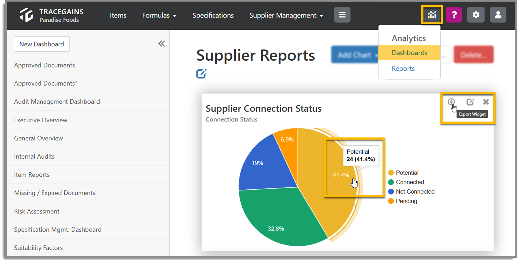The image size is (517, 263).
Task: Click the Analytics heading in dropdown
Action: [x=409, y=38]
